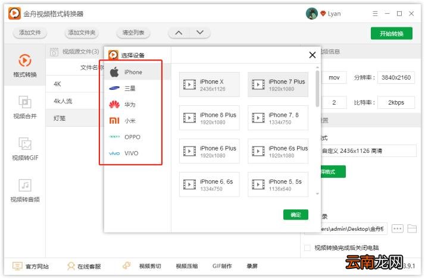Click the 清空列表 button
Image resolution: width=425 pixels, height=279 pixels.
pos(133,33)
